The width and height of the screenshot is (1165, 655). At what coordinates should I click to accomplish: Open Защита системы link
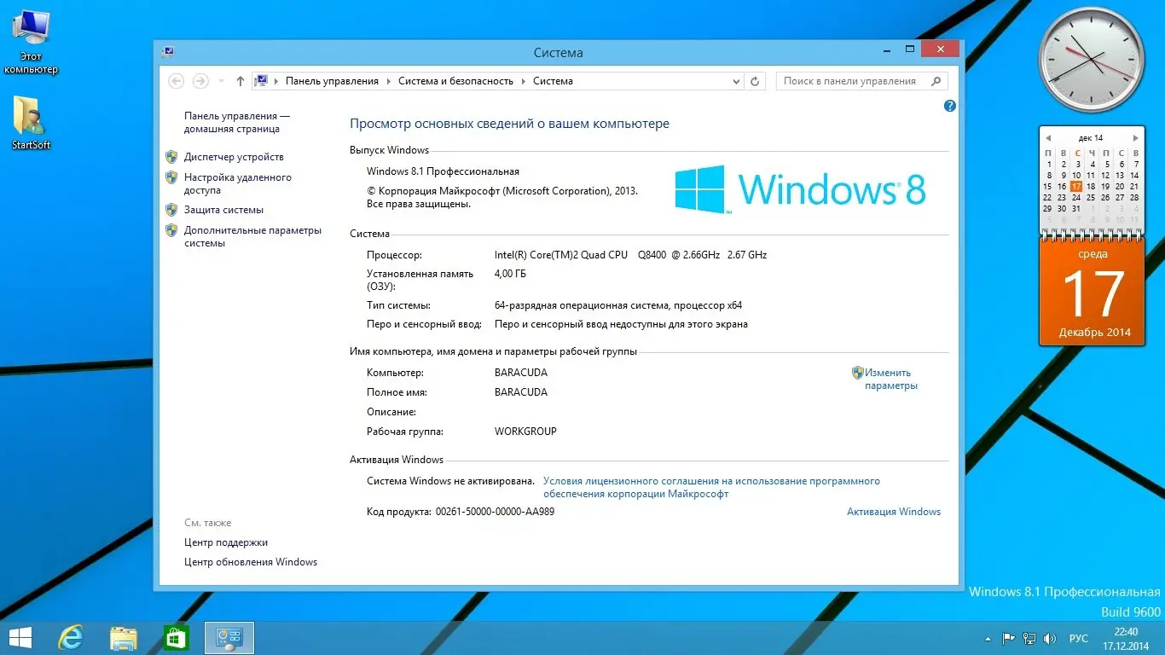223,210
